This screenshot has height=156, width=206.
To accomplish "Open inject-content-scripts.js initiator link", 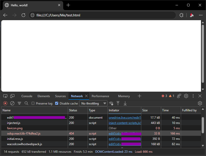I will point(125,123).
